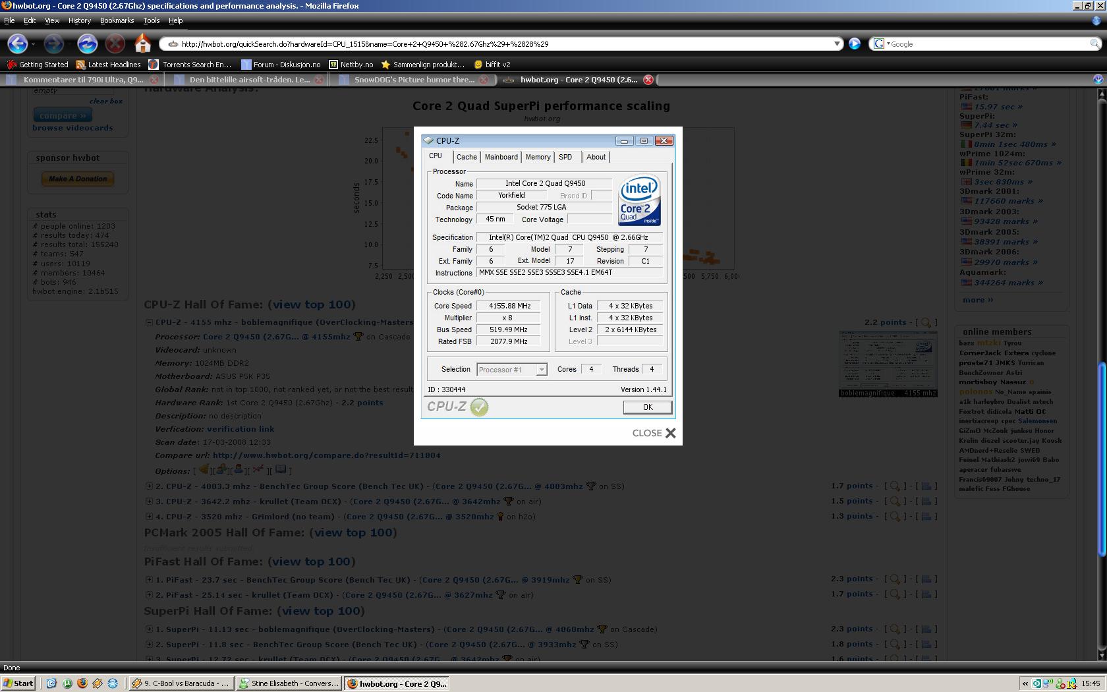
Task: Open the Help menu
Action: (176, 20)
